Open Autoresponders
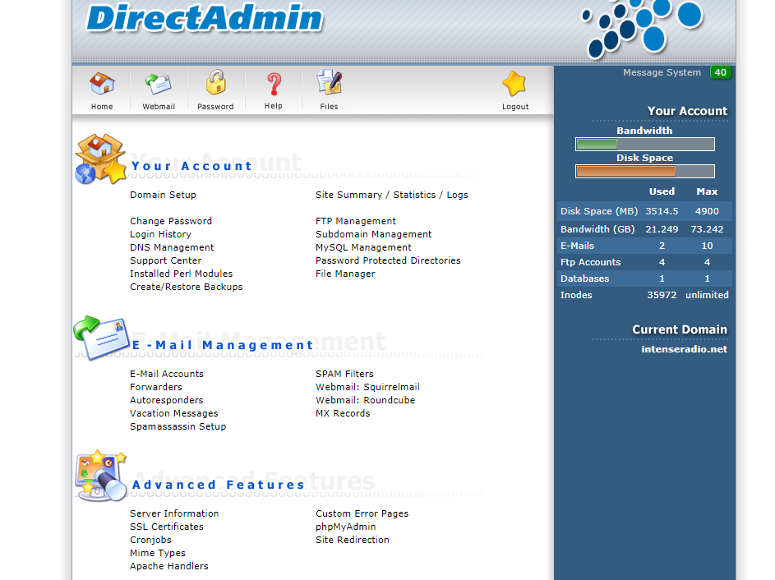The height and width of the screenshot is (580, 775). (x=167, y=400)
